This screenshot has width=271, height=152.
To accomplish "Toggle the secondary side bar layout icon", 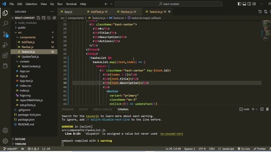I will [x=249, y=4].
